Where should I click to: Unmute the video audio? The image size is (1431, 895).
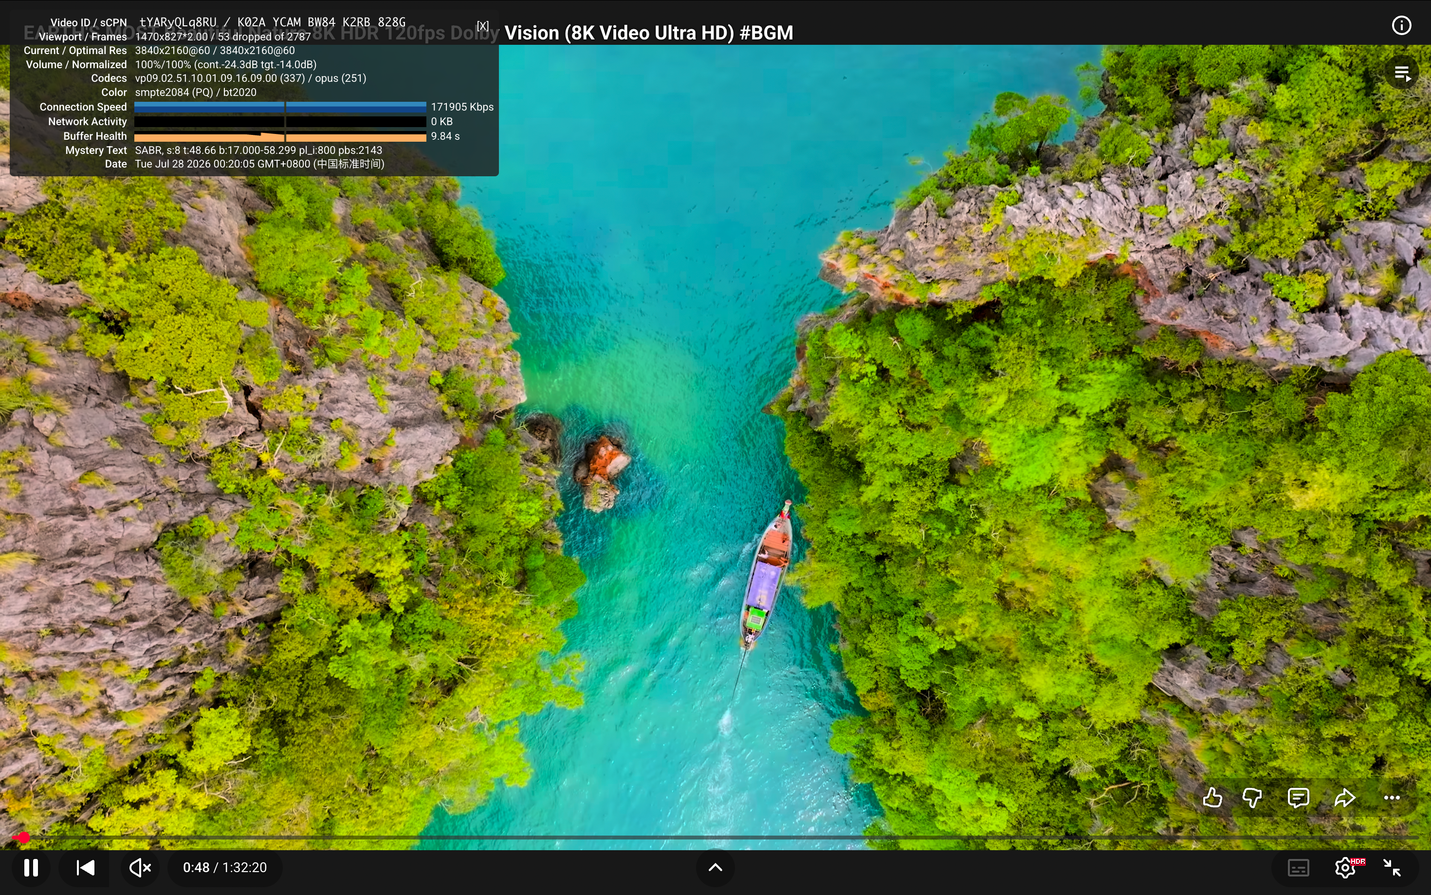(140, 868)
